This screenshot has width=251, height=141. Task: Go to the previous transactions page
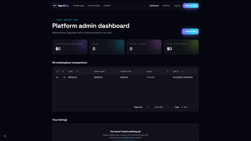(172, 107)
